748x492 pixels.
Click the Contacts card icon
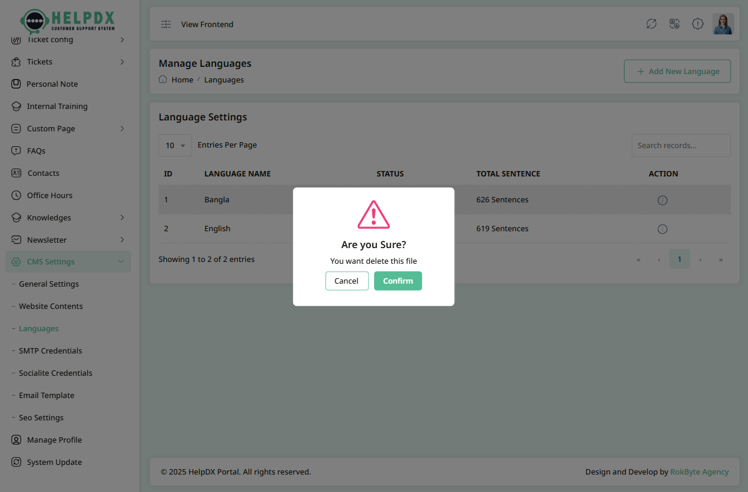tap(16, 173)
